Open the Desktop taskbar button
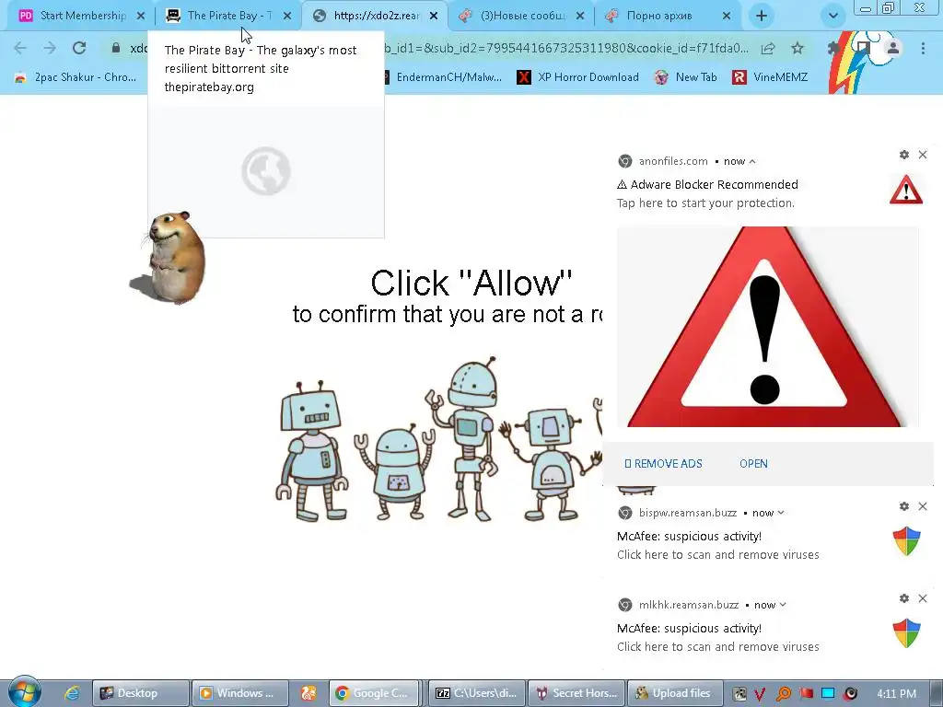 [x=141, y=693]
